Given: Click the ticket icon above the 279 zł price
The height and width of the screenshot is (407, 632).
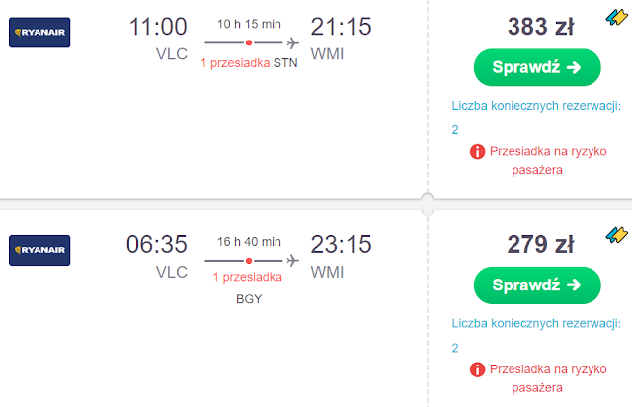Looking at the screenshot, I should 617,234.
